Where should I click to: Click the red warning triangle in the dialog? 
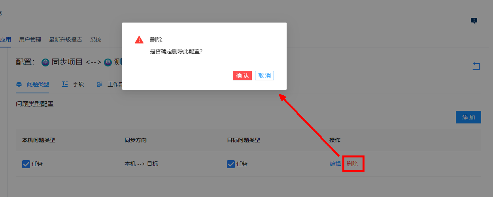pyautogui.click(x=139, y=40)
